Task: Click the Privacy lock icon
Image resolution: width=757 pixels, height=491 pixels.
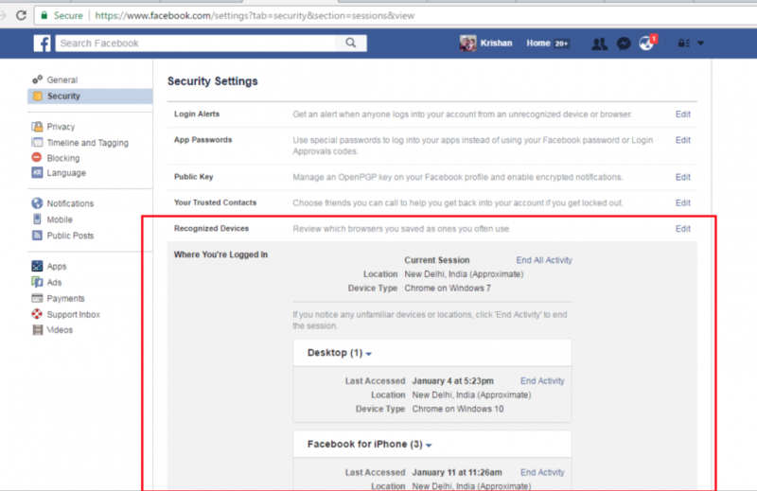Action: 37,127
